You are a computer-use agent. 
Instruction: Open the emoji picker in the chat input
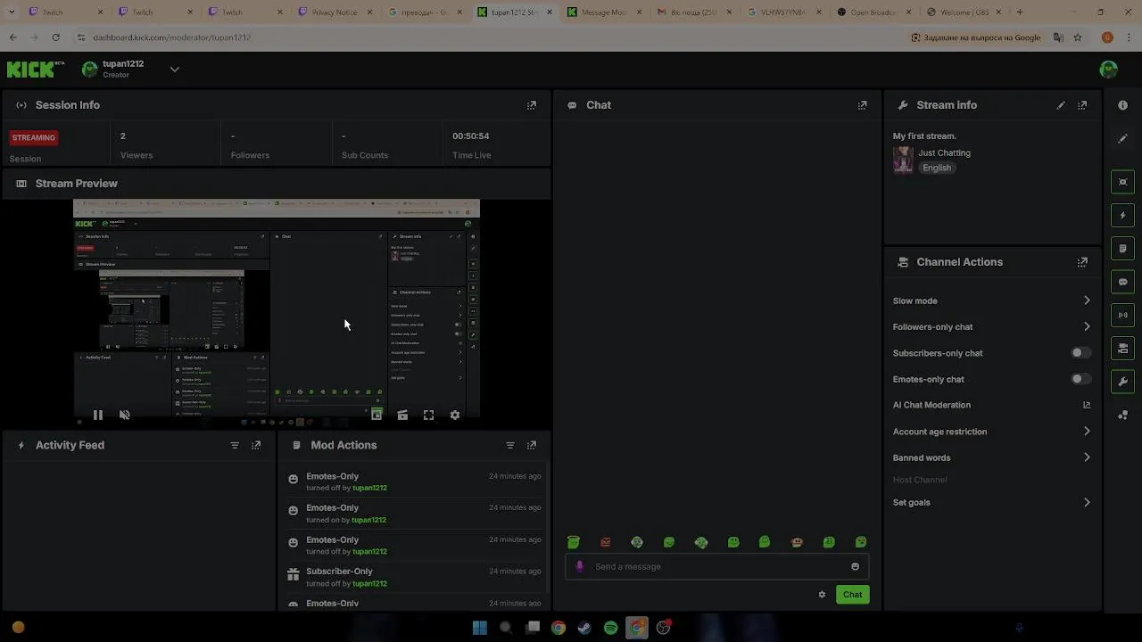[x=855, y=566]
